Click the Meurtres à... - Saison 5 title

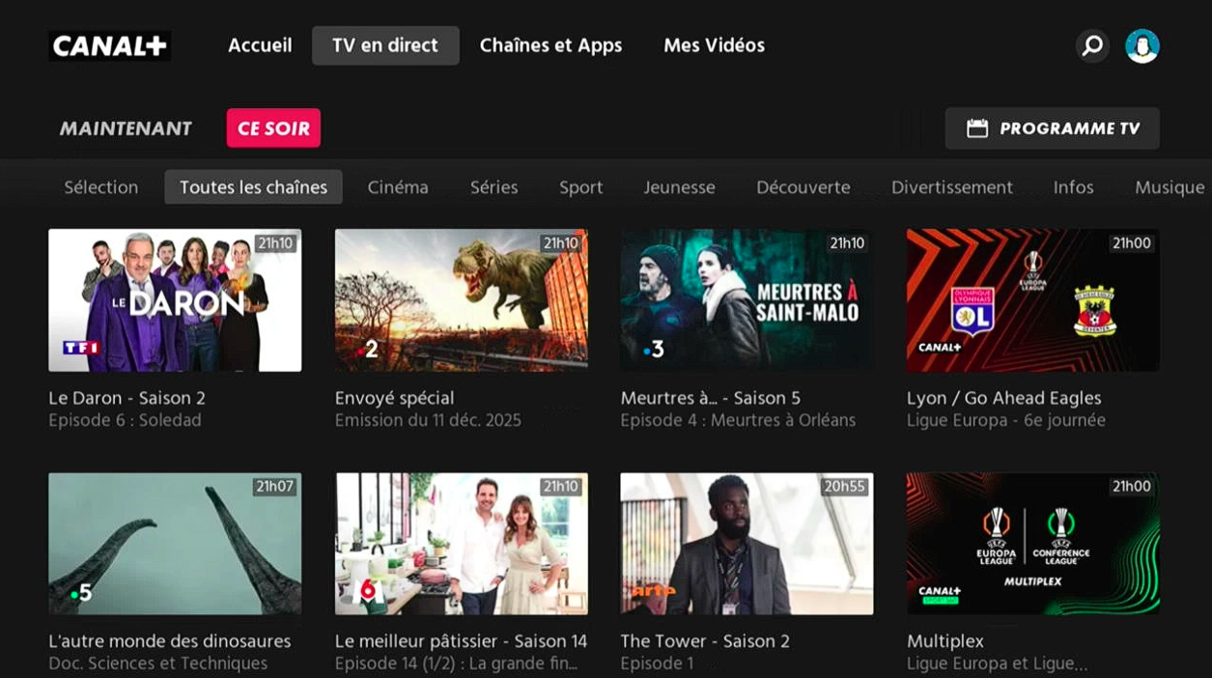pos(710,398)
